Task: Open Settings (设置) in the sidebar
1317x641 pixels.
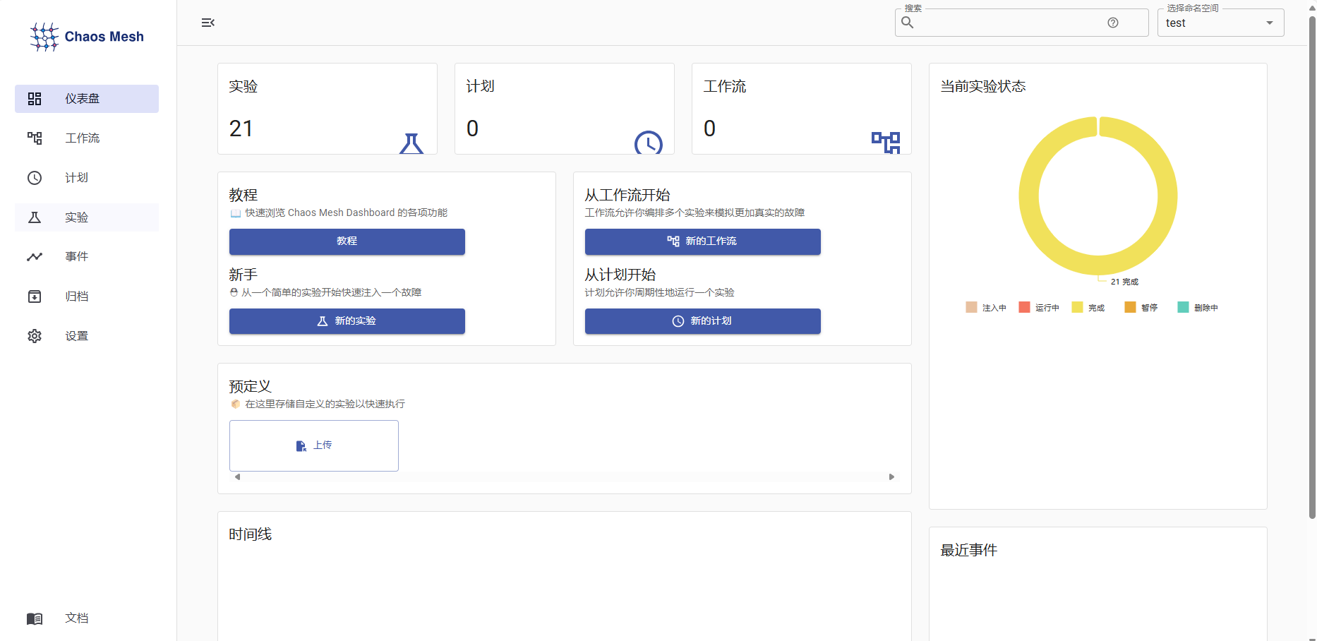Action: pyautogui.click(x=87, y=336)
